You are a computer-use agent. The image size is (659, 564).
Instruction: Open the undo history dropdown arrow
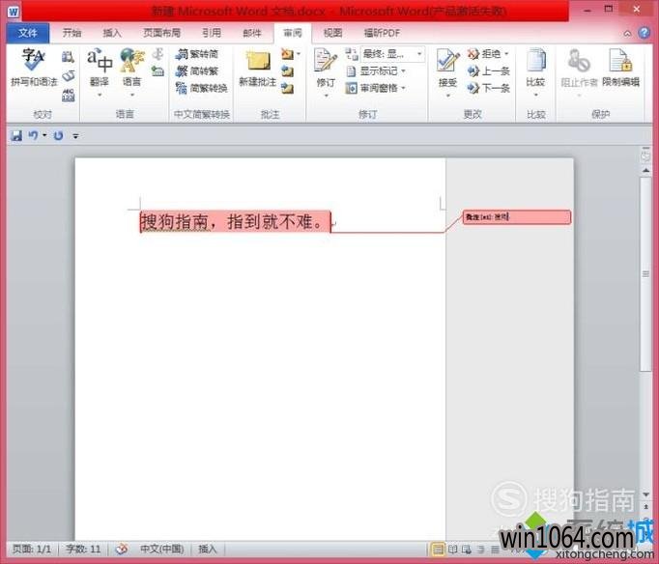pos(44,135)
